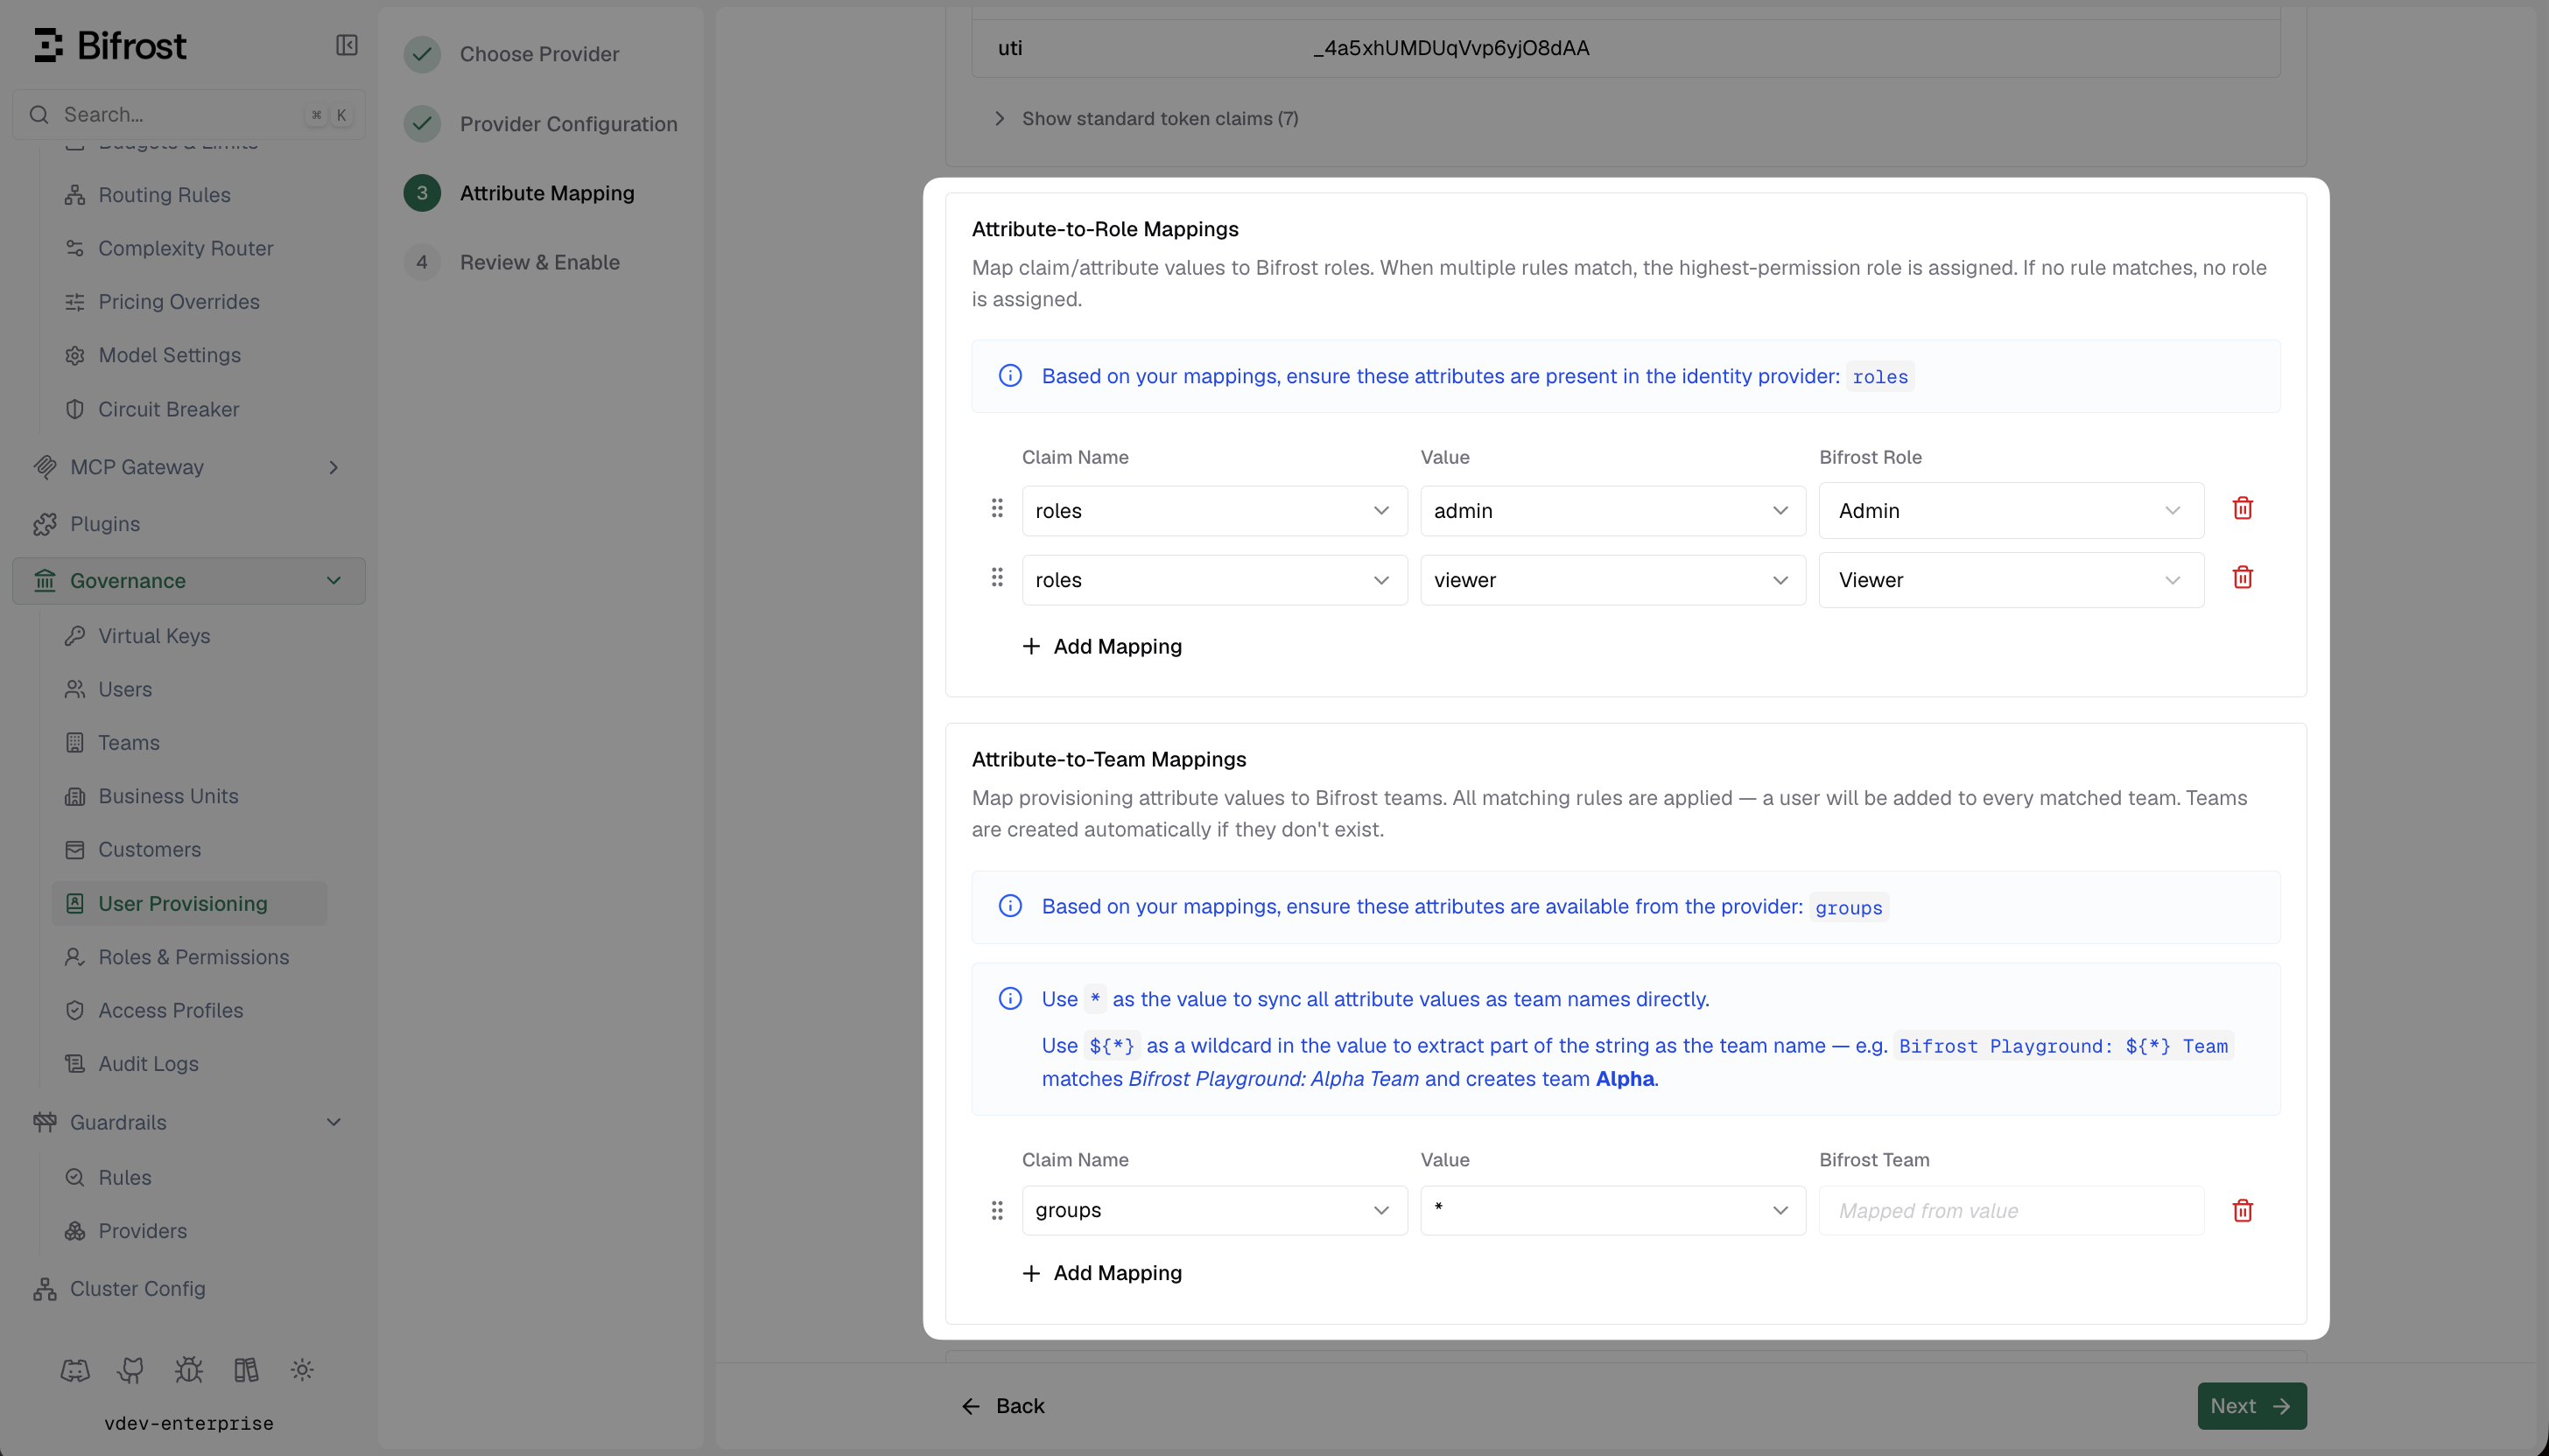2549x1456 pixels.
Task: Click the Attribute Mapping step 3 badge
Action: click(x=422, y=193)
